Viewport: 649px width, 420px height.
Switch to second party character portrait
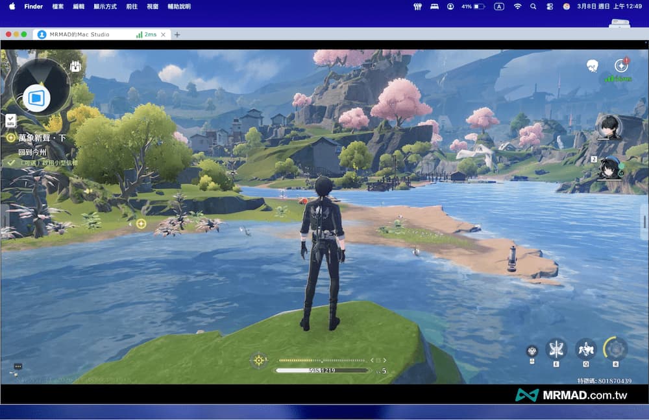pos(610,167)
